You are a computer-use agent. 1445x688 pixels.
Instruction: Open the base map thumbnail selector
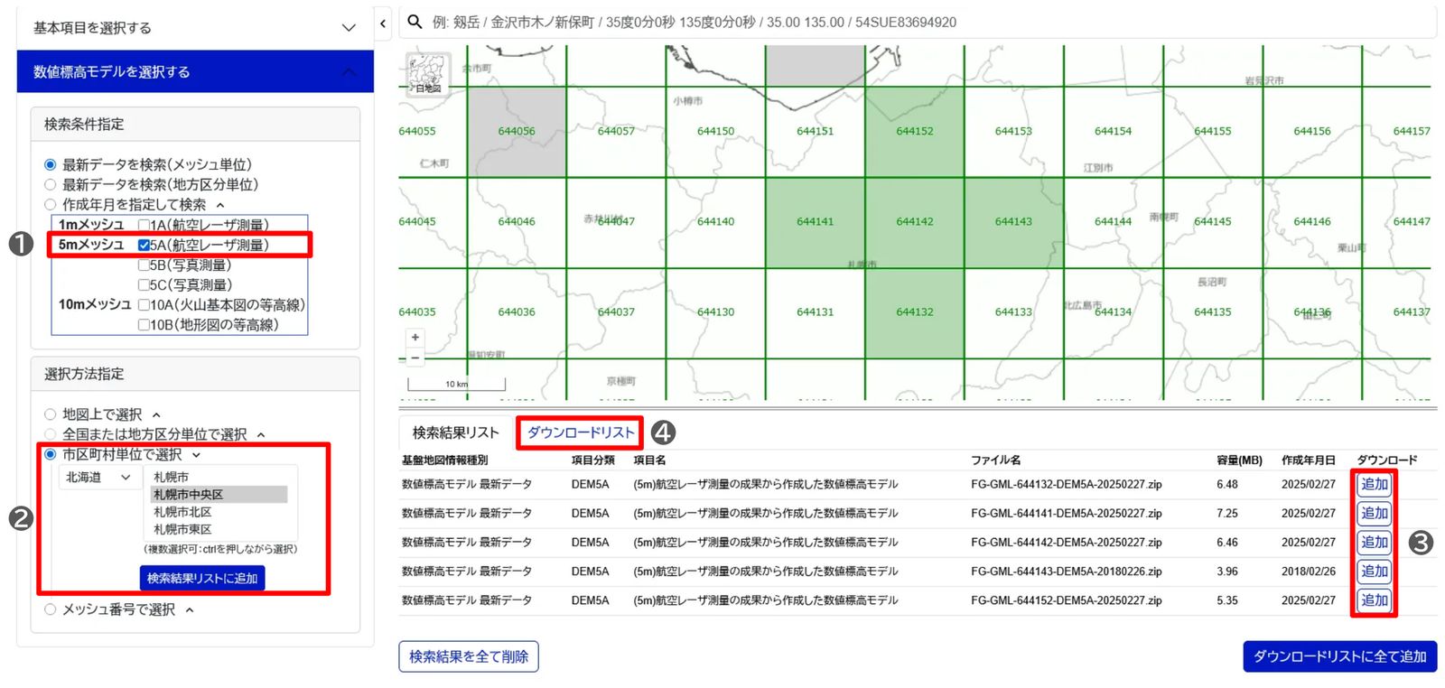point(426,74)
